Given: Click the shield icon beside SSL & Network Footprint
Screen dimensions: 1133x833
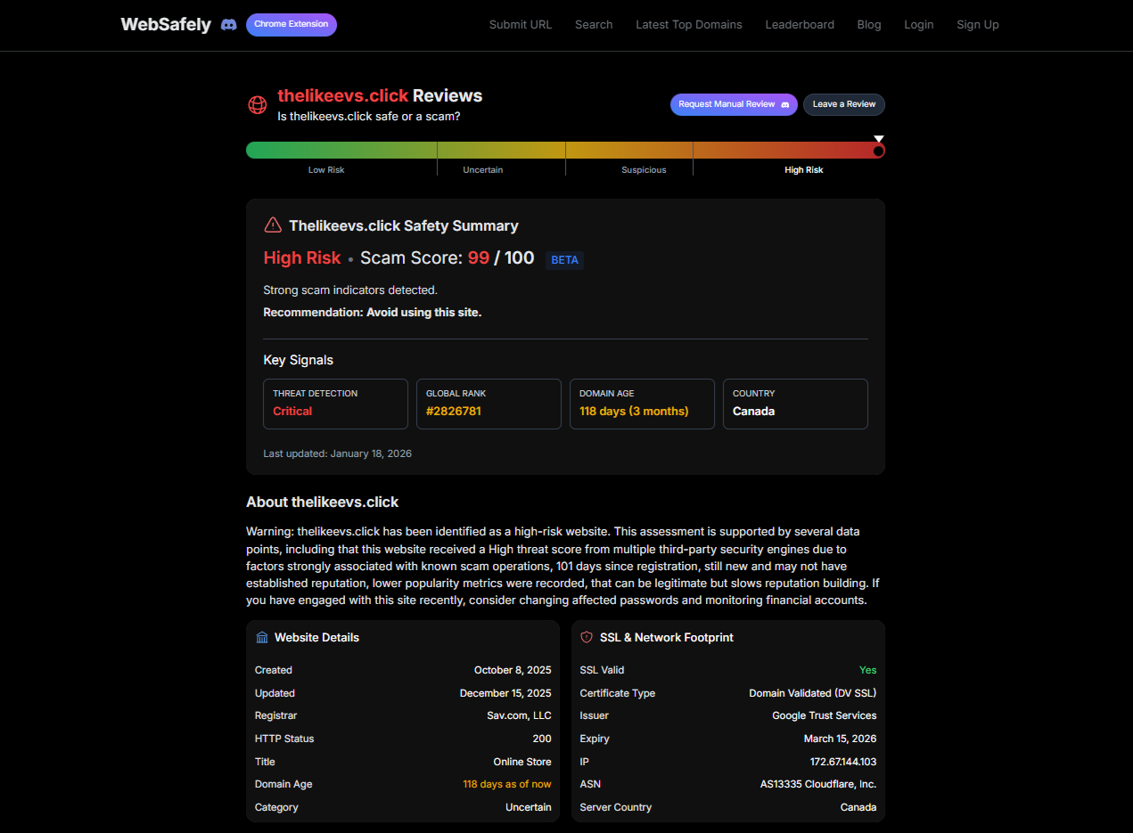Looking at the screenshot, I should [x=587, y=637].
